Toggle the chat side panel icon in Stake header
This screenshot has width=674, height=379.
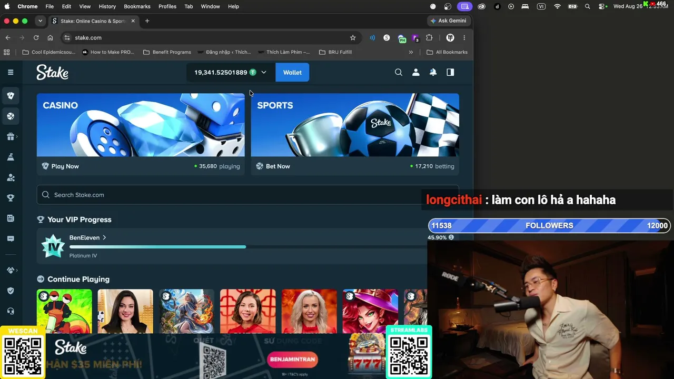click(450, 72)
